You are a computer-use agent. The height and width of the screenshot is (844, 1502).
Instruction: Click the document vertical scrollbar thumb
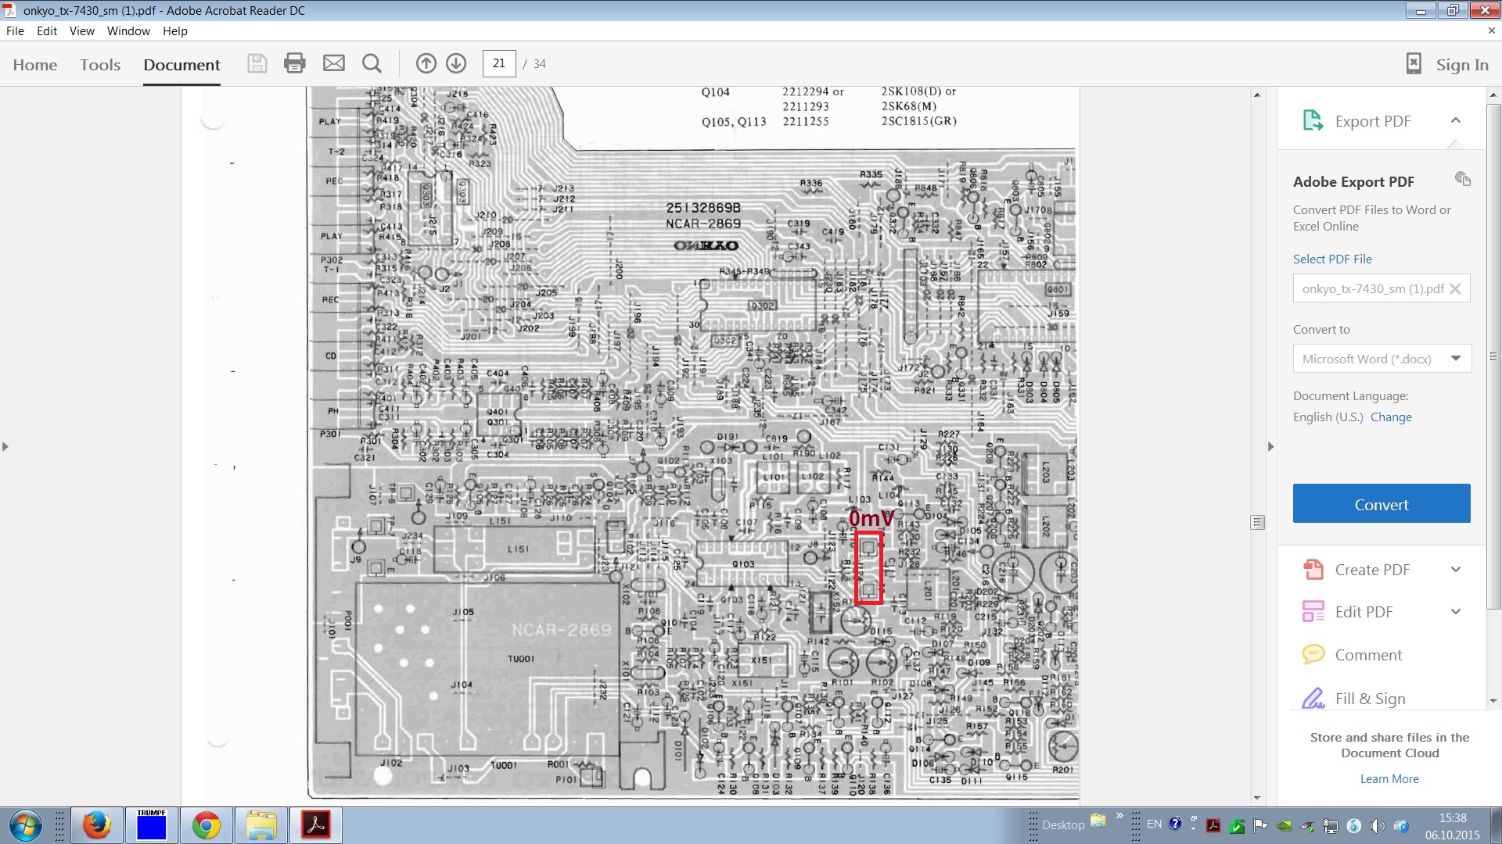pos(1257,522)
